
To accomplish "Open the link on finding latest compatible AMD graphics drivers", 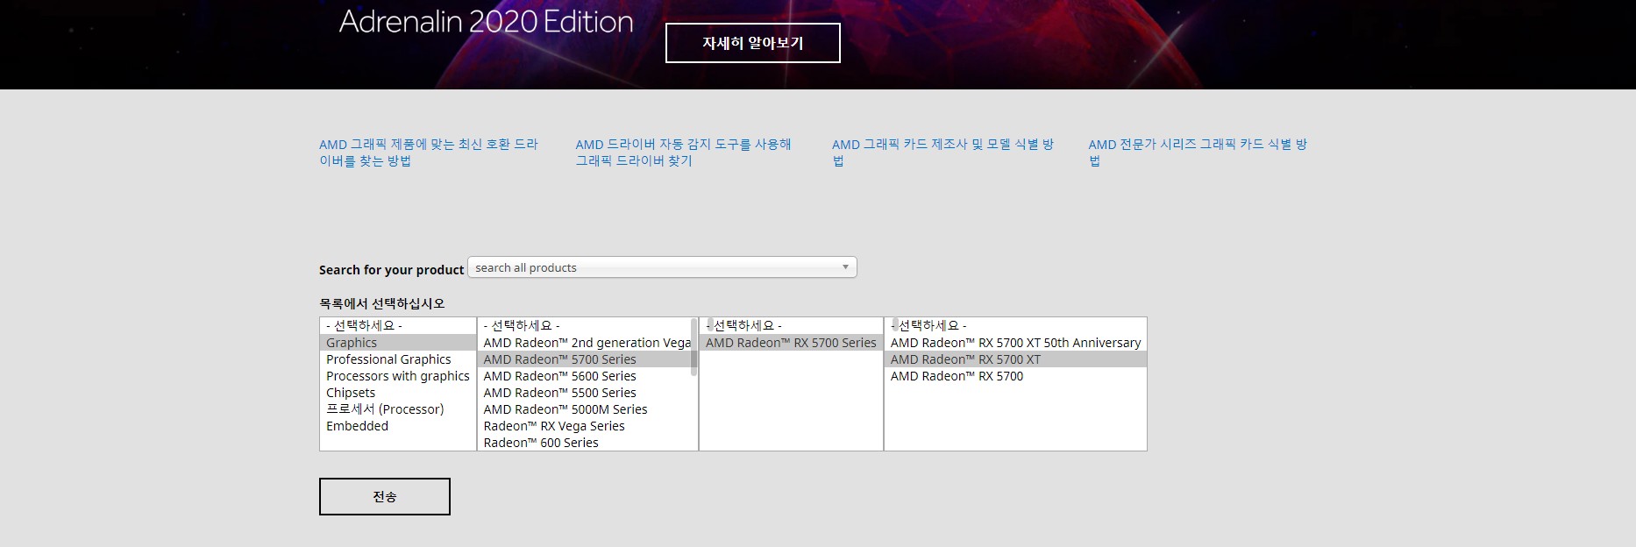I will (x=429, y=153).
